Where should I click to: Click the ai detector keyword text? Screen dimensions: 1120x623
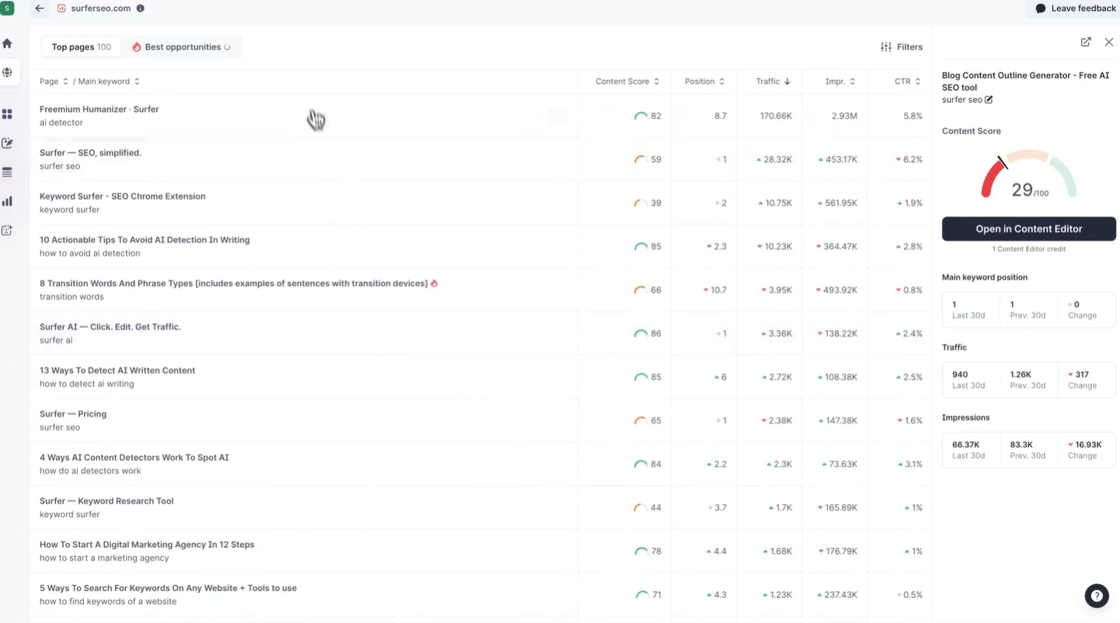tap(61, 123)
